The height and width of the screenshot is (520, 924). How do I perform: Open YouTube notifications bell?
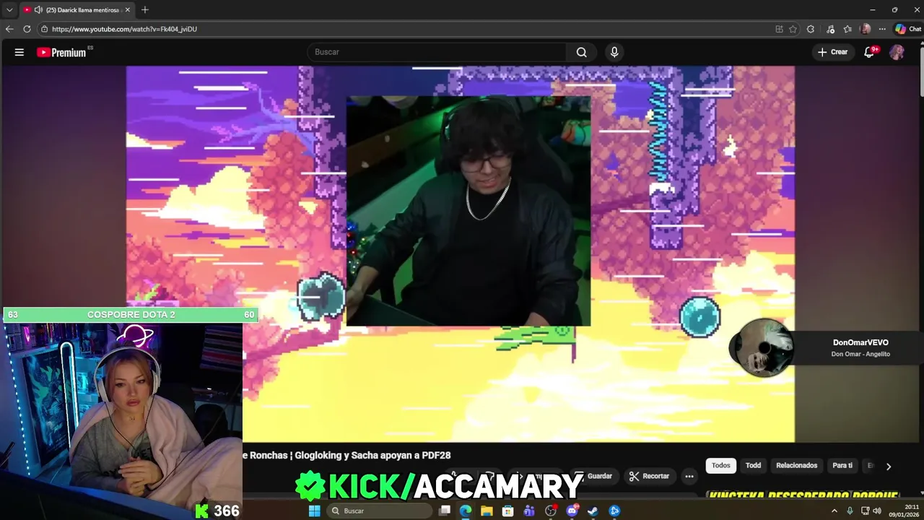tap(870, 52)
